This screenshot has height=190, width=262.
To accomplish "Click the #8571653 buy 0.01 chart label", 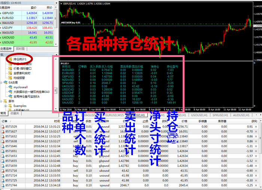I will pyautogui.click(x=71, y=22).
